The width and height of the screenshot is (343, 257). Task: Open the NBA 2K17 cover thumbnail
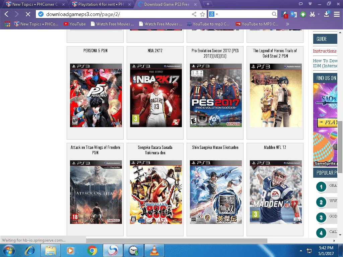[x=156, y=95]
